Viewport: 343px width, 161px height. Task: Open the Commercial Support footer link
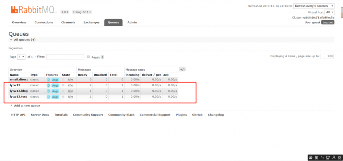pos(155,115)
